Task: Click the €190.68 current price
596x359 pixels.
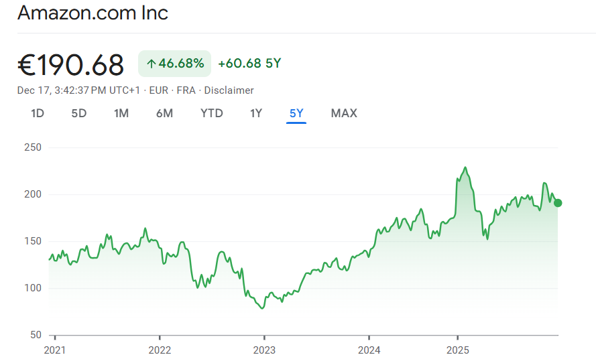Action: [x=71, y=64]
